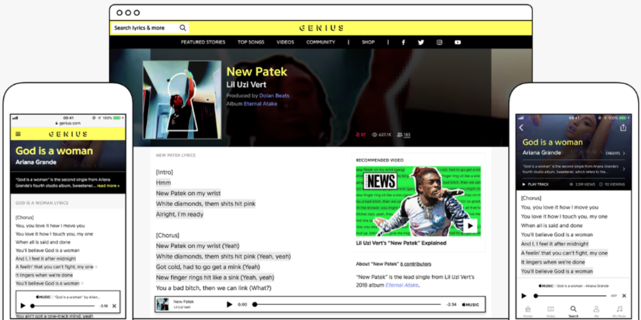Image resolution: width=641 pixels, height=320 pixels.
Task: Open the Facebook icon in the navigation bar
Action: [403, 42]
